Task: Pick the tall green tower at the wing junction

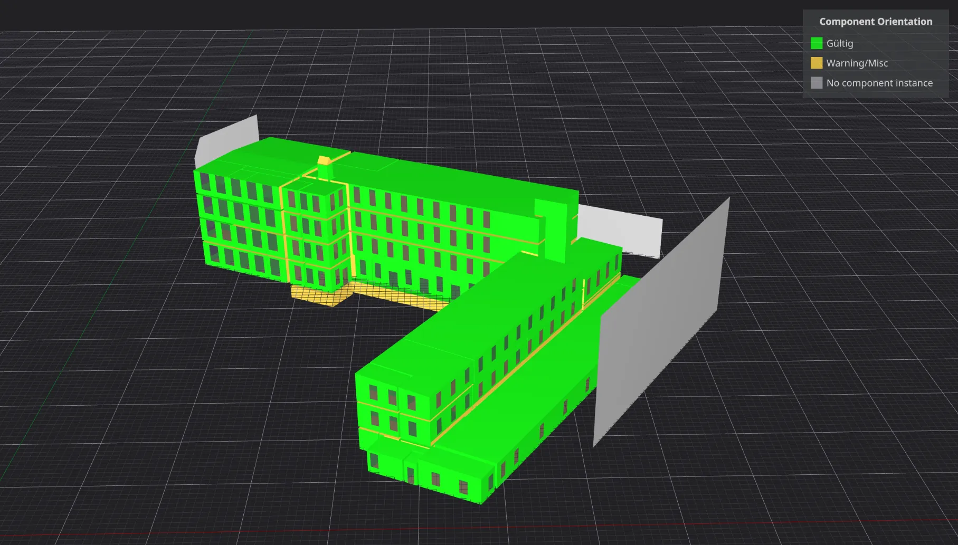Action: pos(554,227)
